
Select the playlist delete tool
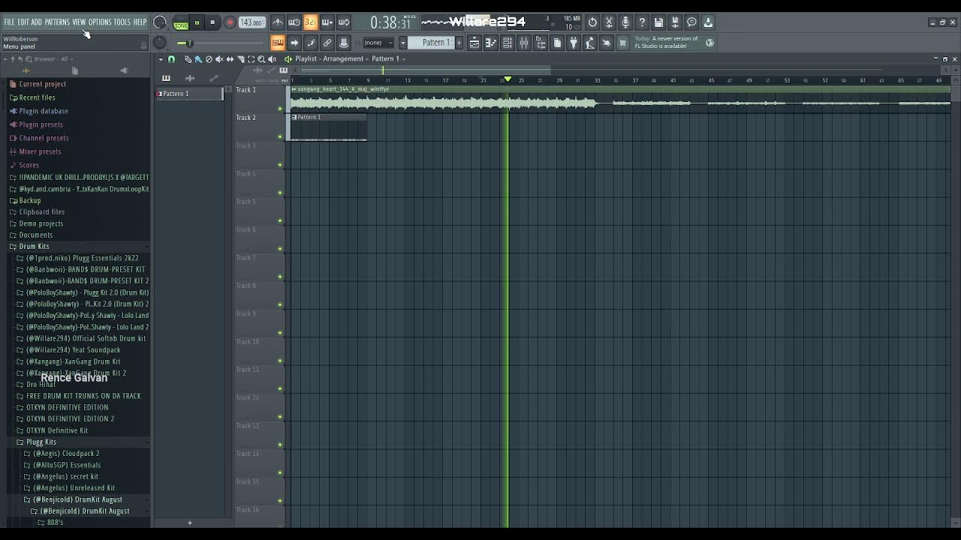click(209, 58)
